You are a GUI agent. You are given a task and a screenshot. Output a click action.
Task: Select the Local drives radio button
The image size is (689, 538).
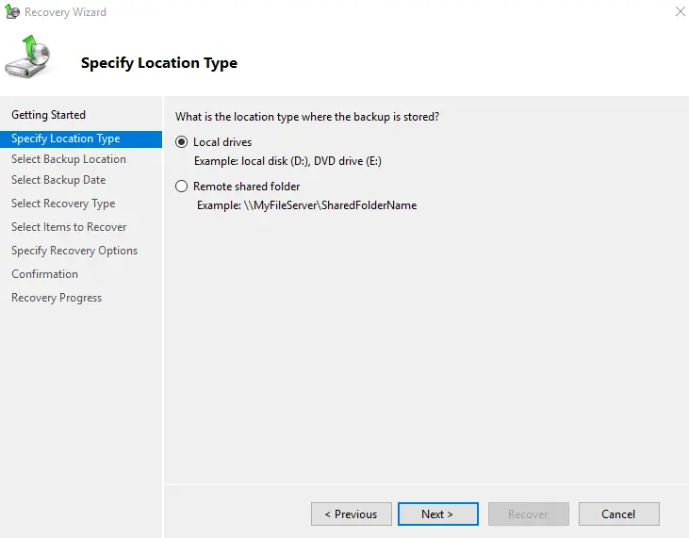pyautogui.click(x=182, y=142)
